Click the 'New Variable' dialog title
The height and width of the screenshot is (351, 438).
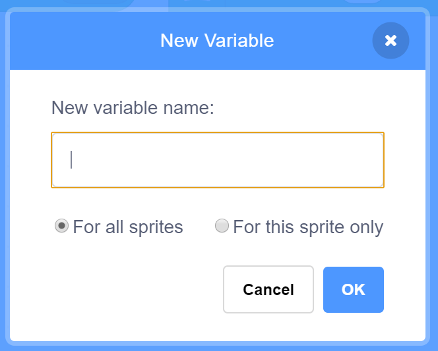(217, 41)
